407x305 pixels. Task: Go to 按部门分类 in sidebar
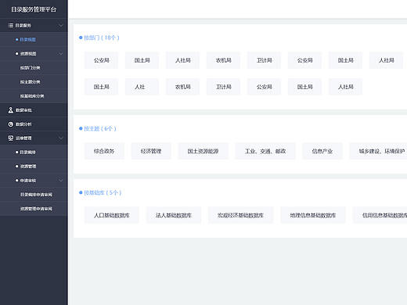[30, 68]
